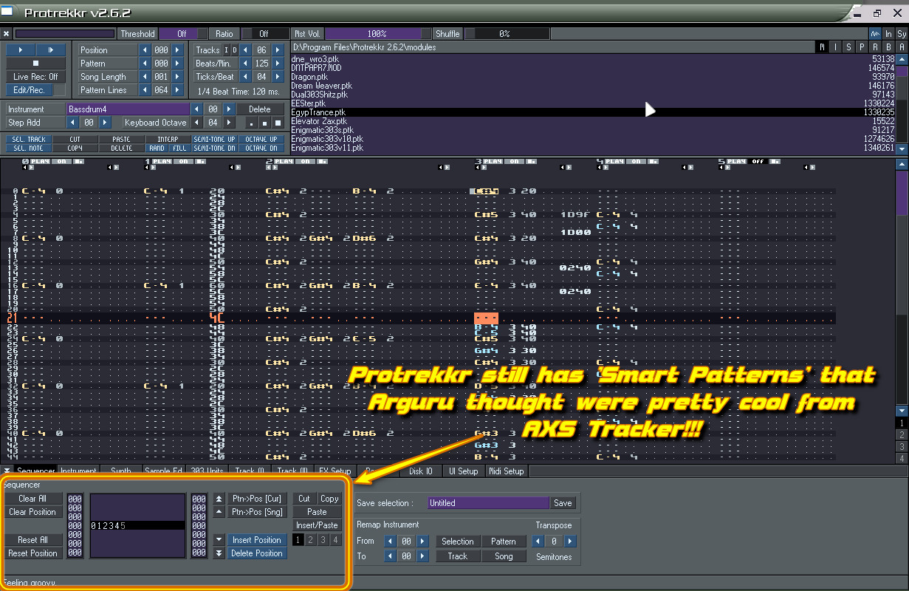This screenshot has height=591, width=909.
Task: Toggle Live Rec: Off button
Action: [x=35, y=76]
